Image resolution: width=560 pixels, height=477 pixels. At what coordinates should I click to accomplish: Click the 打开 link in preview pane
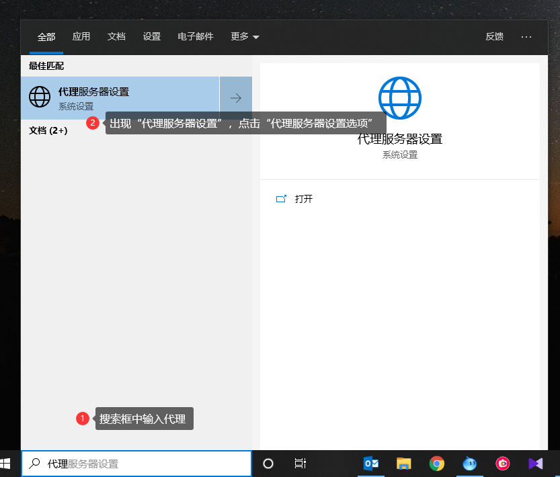303,199
